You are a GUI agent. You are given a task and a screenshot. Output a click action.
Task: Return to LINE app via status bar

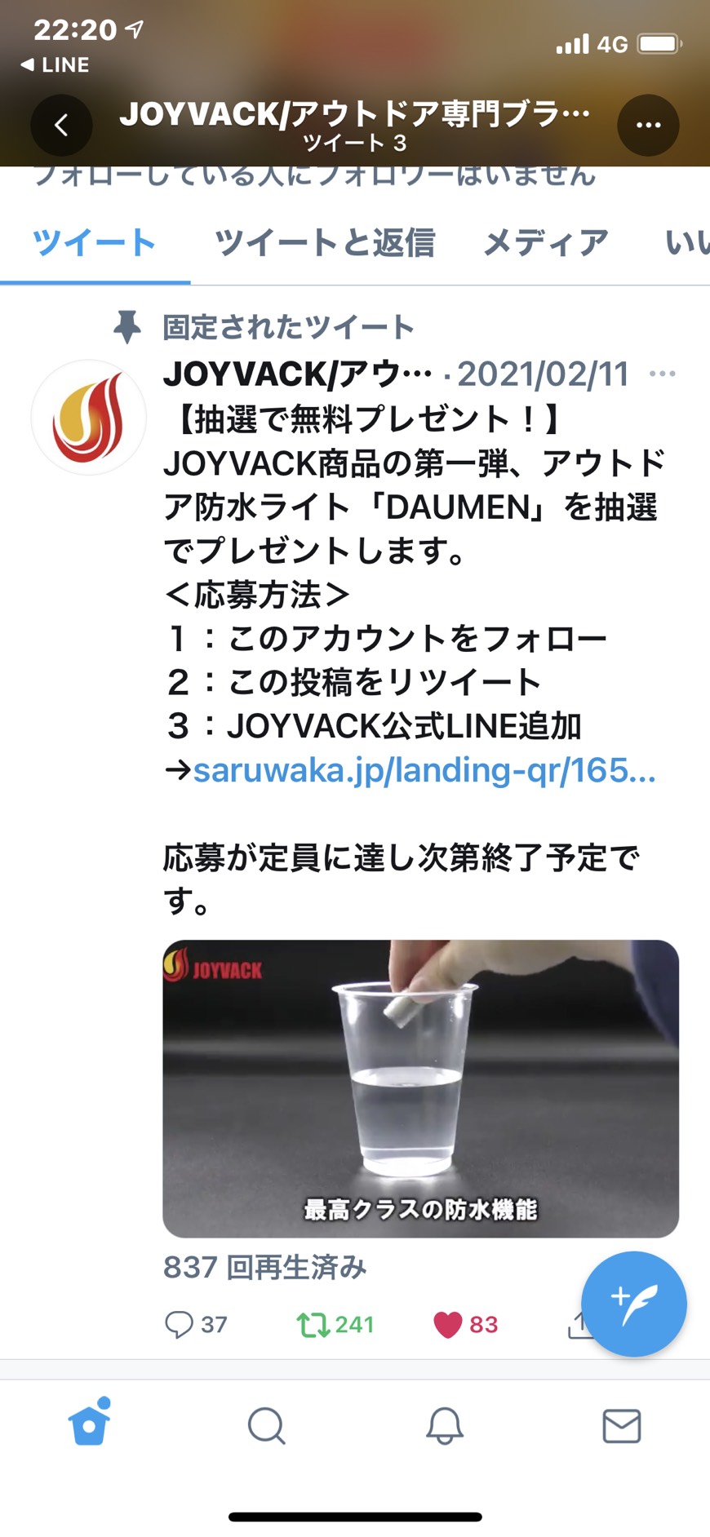55,64
